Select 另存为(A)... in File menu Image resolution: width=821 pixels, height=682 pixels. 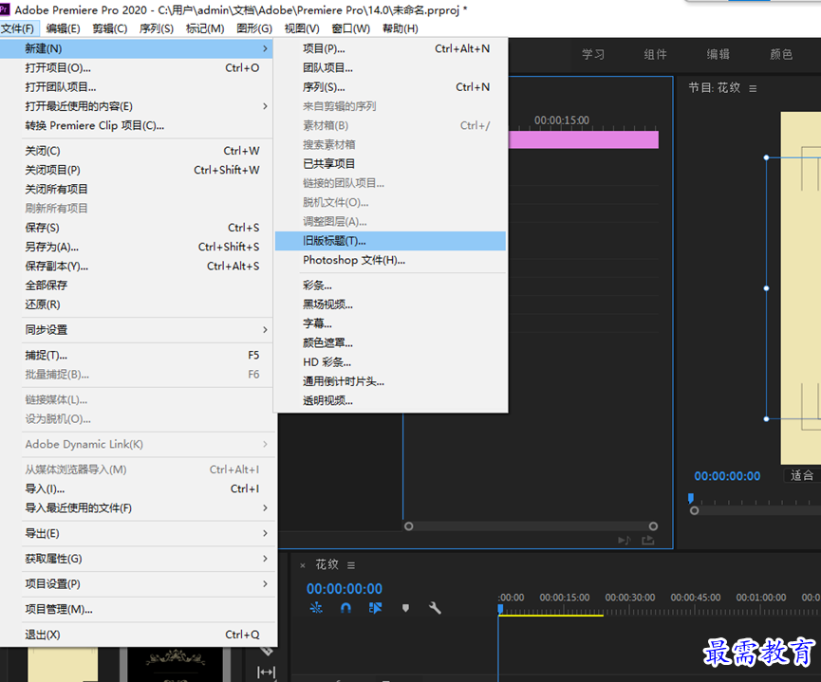(x=137, y=247)
